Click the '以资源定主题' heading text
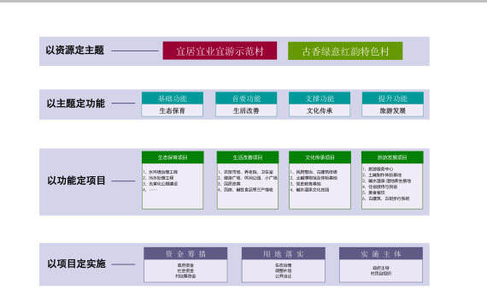Image resolution: width=487 pixels, height=308 pixels. (75, 50)
